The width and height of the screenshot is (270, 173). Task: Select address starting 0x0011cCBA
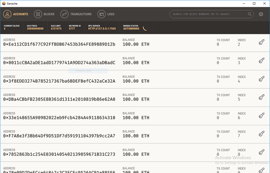coord(59,62)
